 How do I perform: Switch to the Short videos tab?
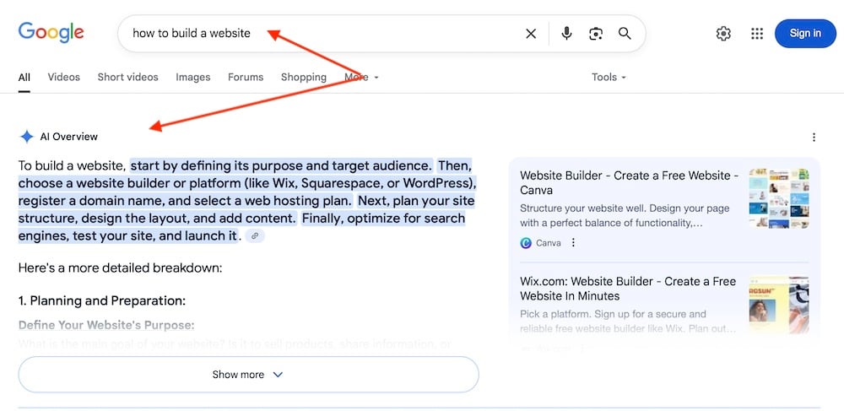coord(127,77)
